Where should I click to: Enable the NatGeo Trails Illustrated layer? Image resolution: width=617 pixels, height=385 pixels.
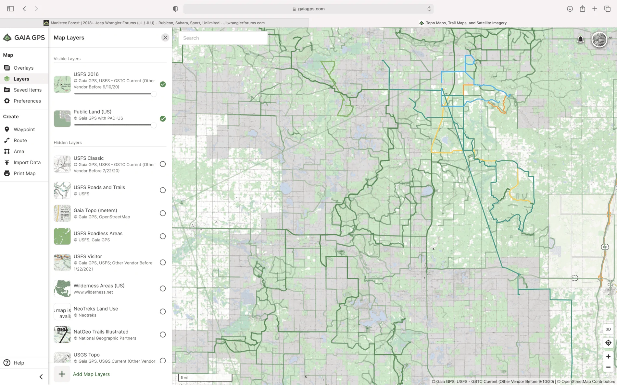163,334
